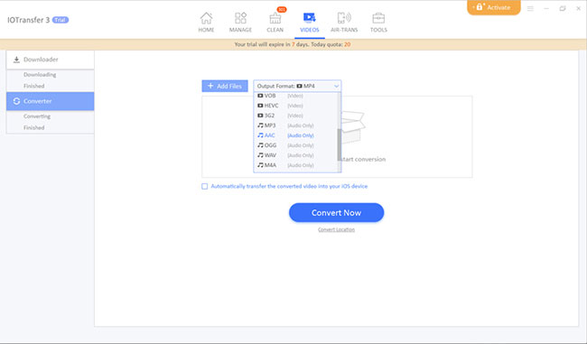The height and width of the screenshot is (344, 587).
Task: Click the Convert Now button
Action: [x=336, y=212]
